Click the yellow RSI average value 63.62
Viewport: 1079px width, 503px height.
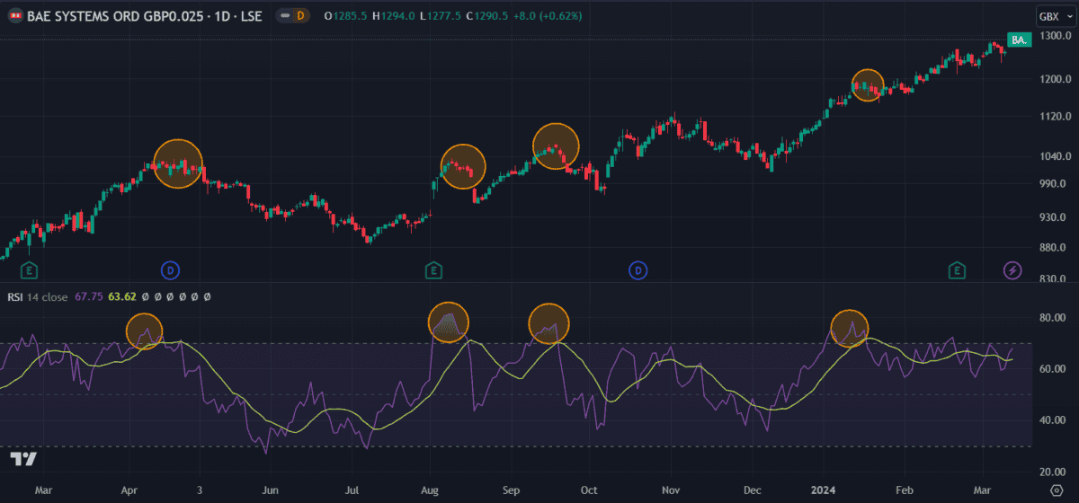tap(121, 297)
